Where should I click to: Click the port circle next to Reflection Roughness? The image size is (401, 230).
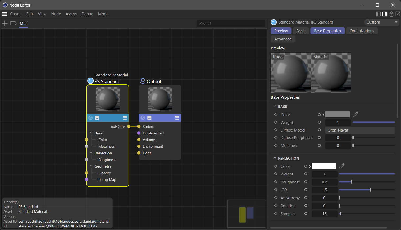[306, 182]
